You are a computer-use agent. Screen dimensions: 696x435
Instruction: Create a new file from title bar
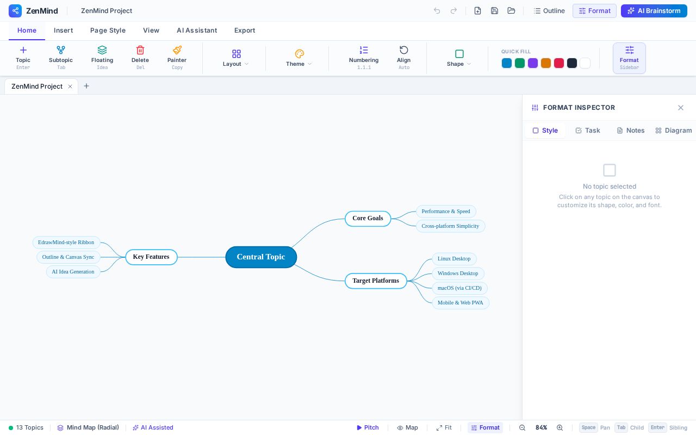coord(477,11)
